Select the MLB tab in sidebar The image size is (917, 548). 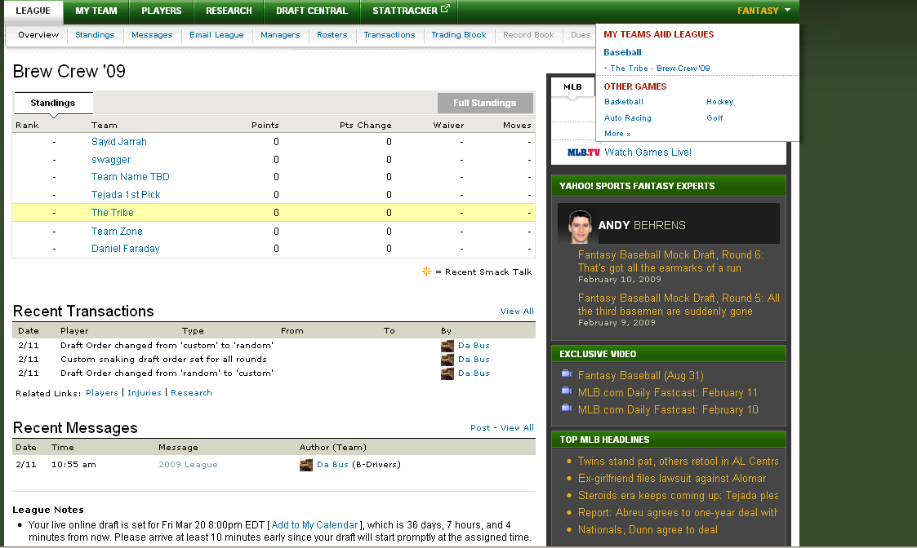[x=572, y=86]
